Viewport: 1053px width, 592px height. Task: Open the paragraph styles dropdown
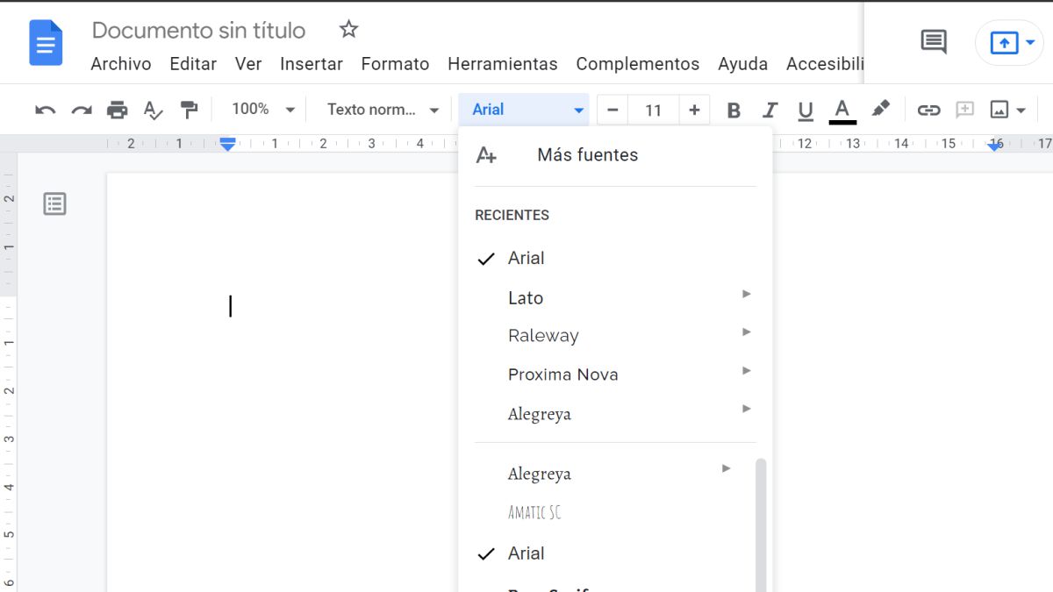pyautogui.click(x=381, y=109)
